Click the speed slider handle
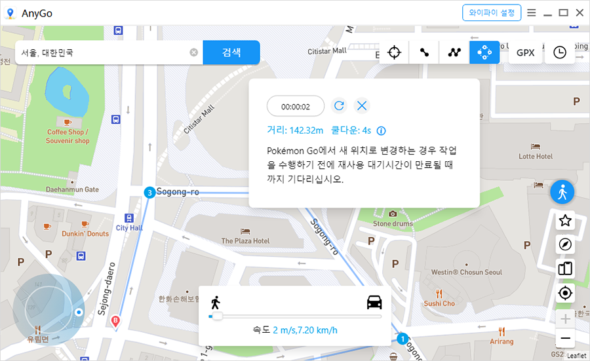The width and height of the screenshot is (590, 361). (217, 316)
